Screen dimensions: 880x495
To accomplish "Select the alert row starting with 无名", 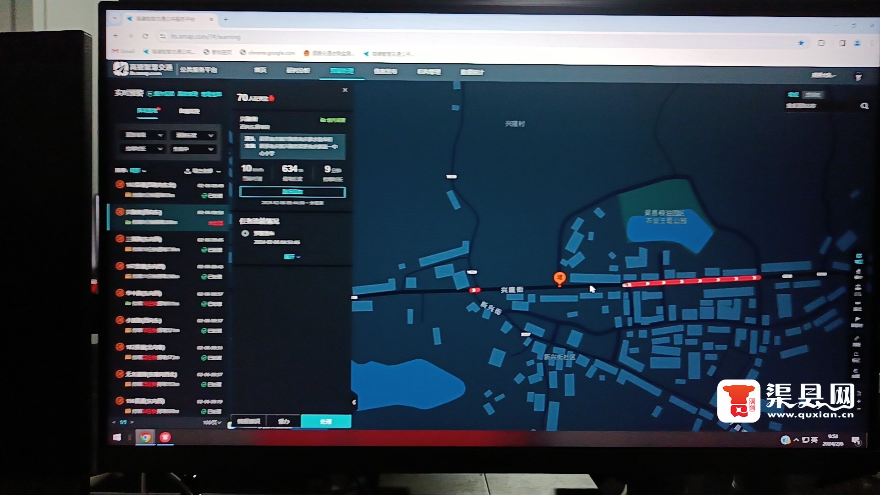I will click(169, 379).
